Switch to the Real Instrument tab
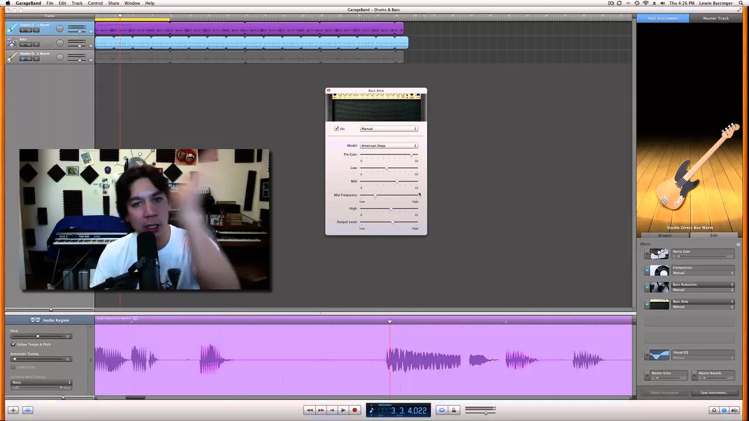The image size is (749, 421). pyautogui.click(x=663, y=18)
